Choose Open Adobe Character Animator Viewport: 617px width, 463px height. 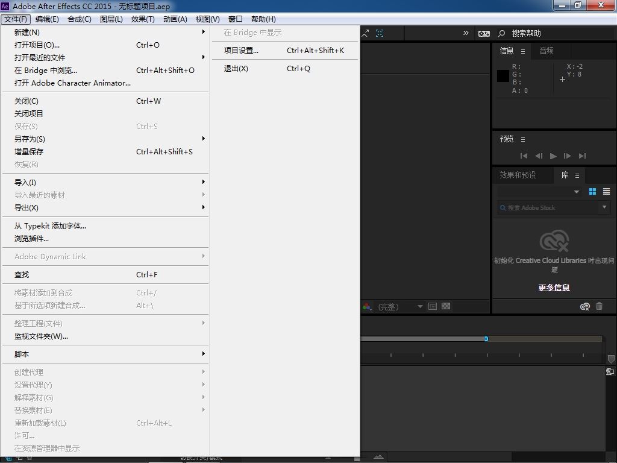105,83
